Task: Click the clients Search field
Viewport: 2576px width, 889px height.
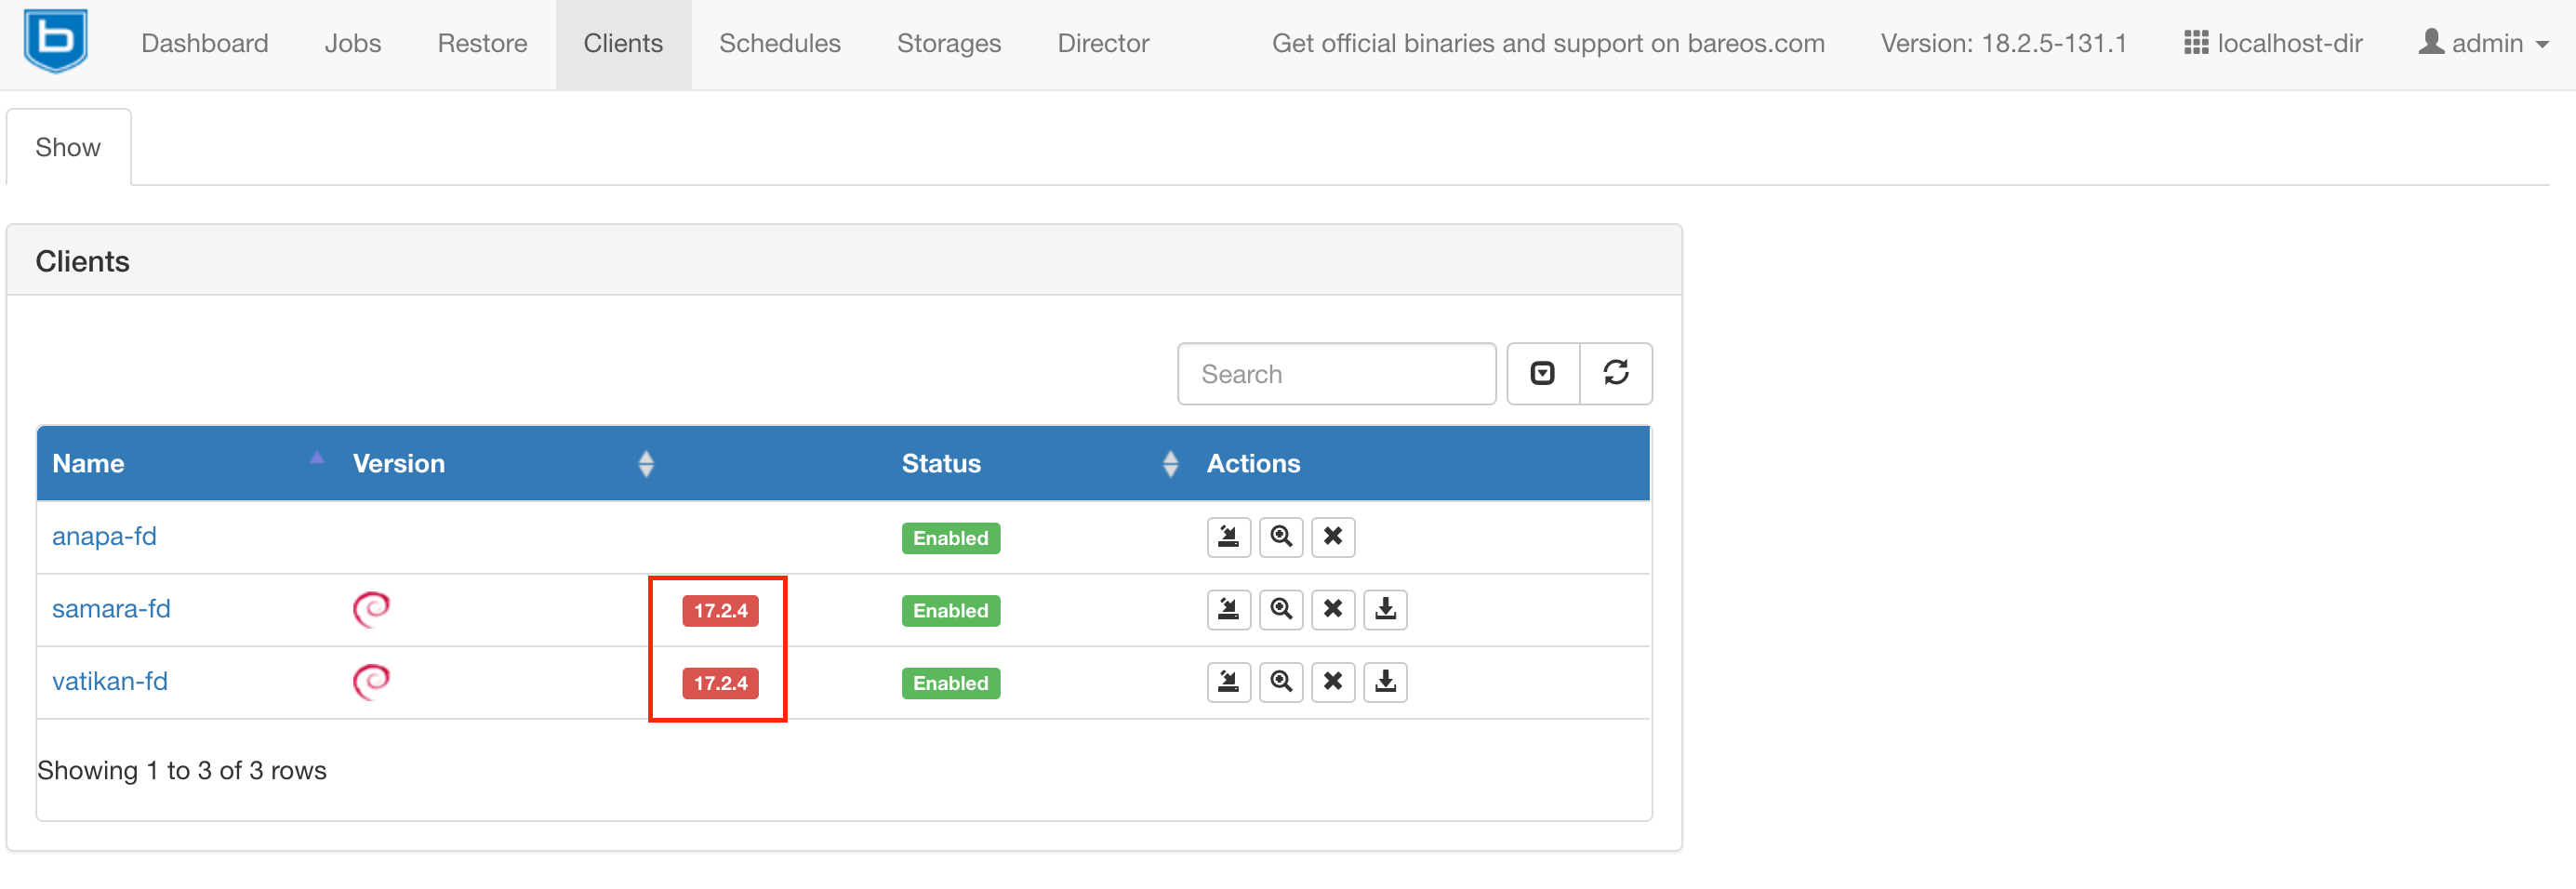Action: [1335, 374]
